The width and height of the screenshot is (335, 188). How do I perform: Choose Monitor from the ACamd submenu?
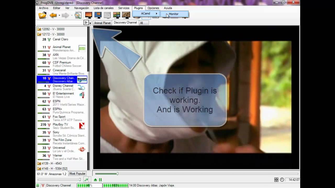pos(174,14)
